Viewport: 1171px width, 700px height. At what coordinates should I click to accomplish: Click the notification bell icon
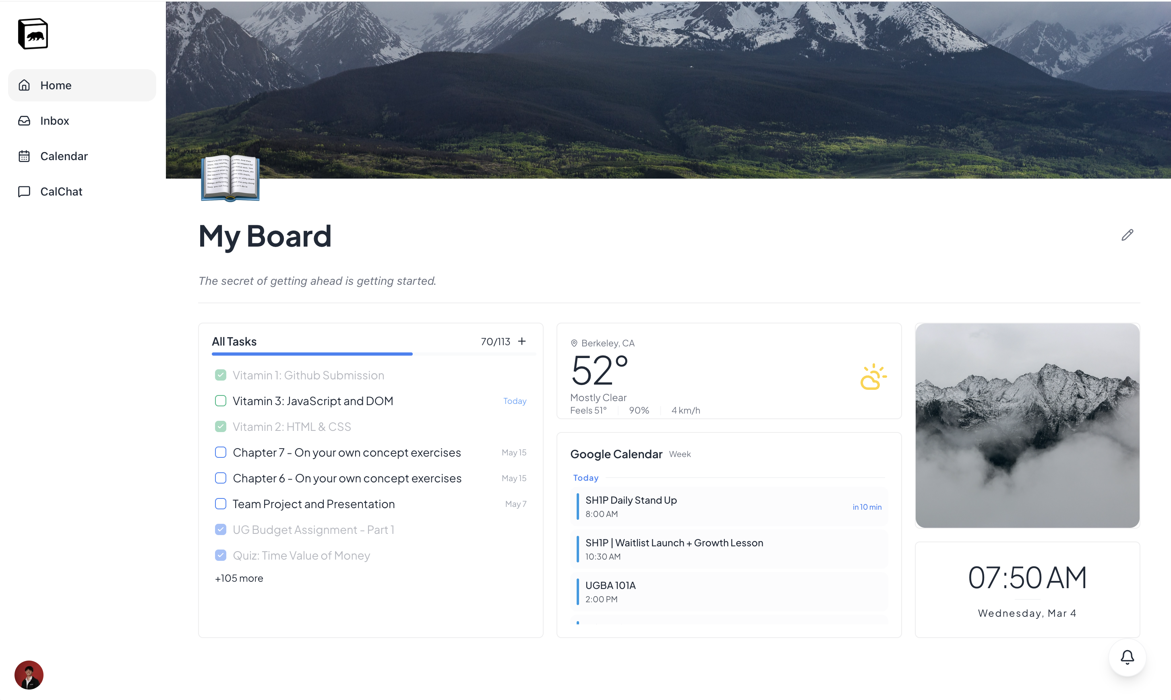pyautogui.click(x=1127, y=657)
